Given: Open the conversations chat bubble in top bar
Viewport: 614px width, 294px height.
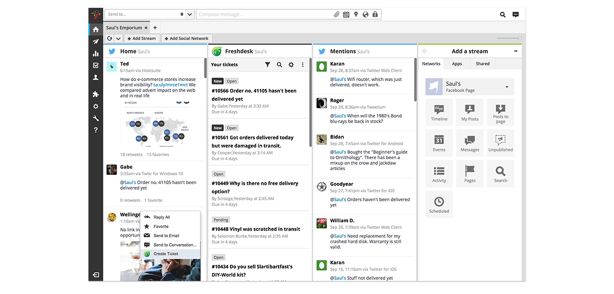Looking at the screenshot, I should point(516,15).
